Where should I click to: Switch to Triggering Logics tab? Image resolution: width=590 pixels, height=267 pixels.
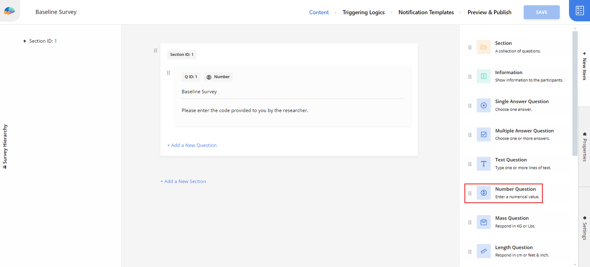363,12
